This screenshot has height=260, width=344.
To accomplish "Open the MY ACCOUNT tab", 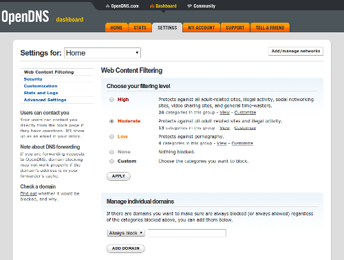I will point(202,28).
